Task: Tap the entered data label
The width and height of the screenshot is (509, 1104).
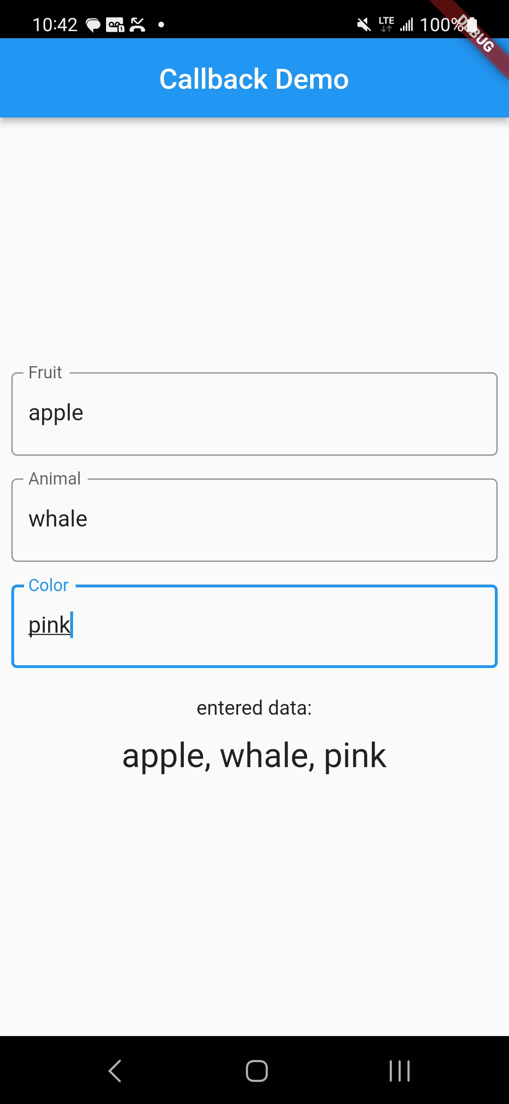Action: click(x=254, y=707)
